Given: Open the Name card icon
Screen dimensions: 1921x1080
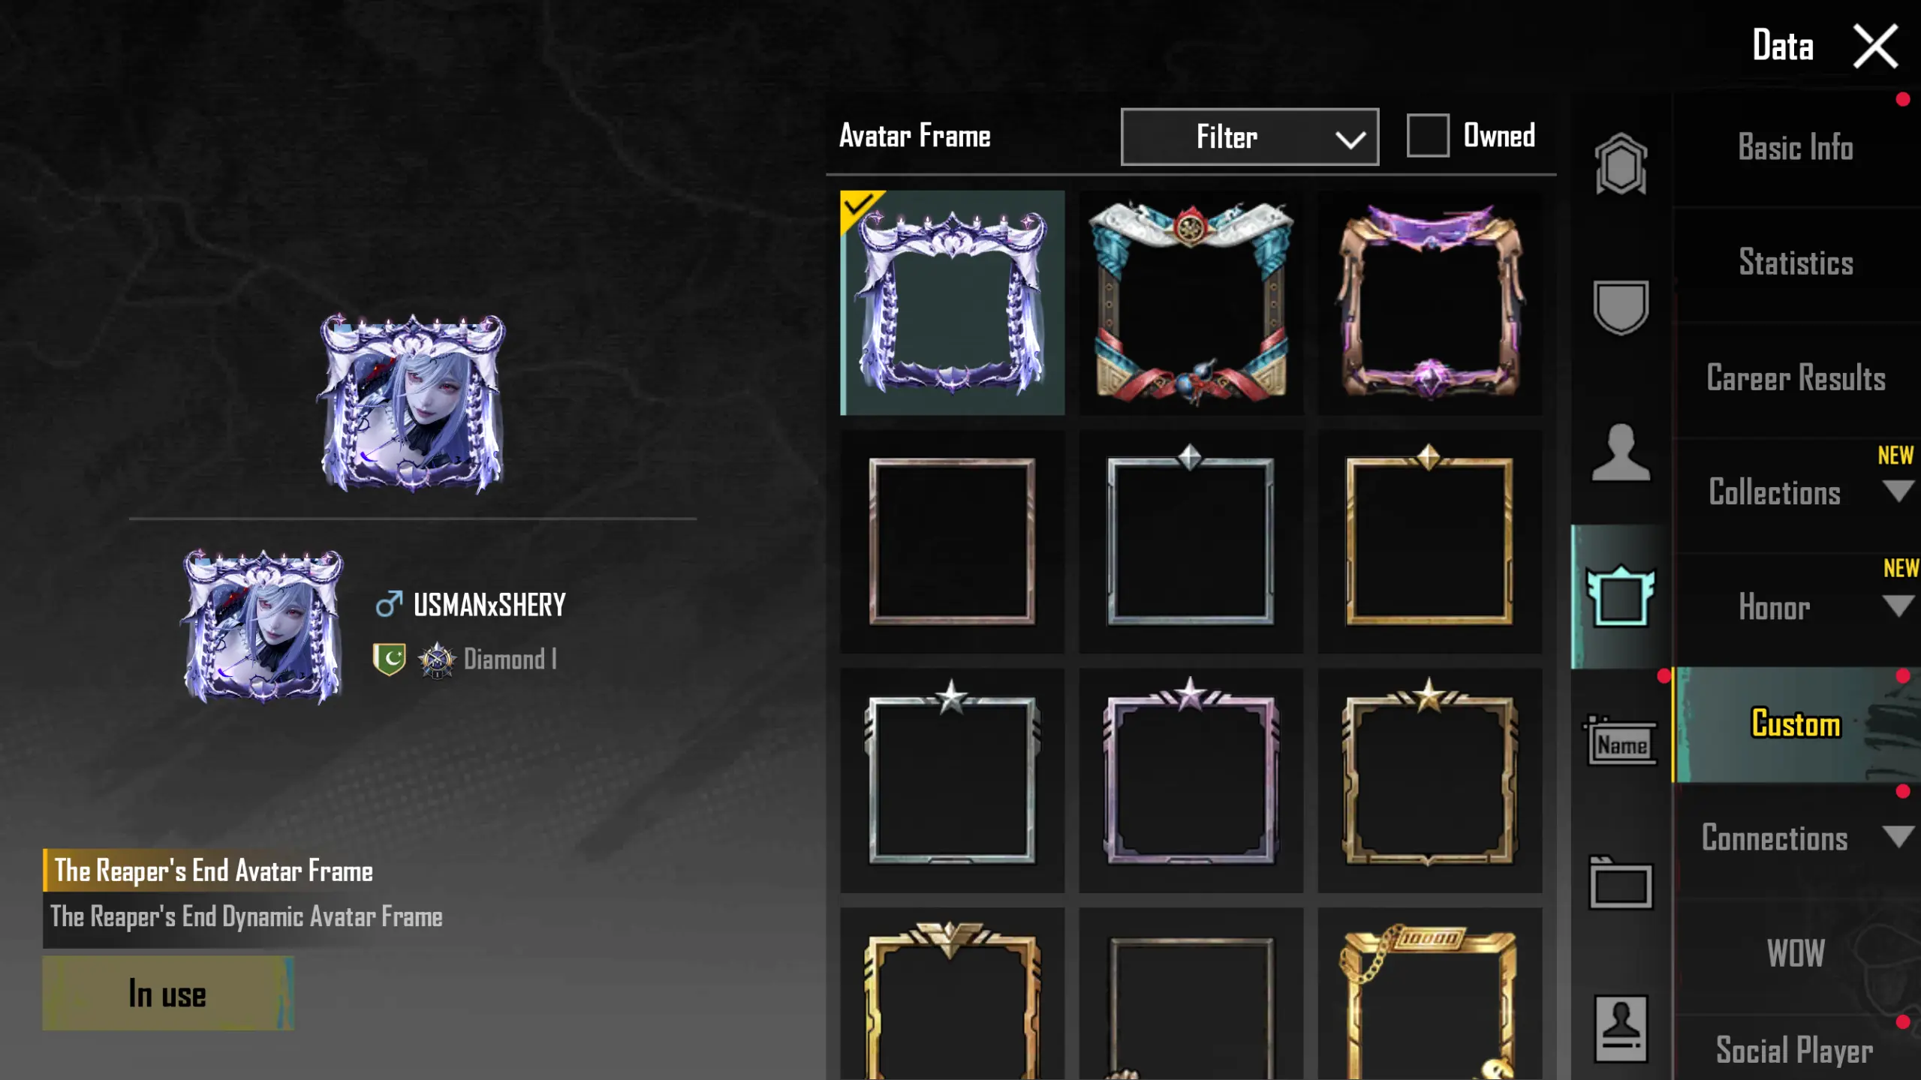Looking at the screenshot, I should tap(1621, 741).
